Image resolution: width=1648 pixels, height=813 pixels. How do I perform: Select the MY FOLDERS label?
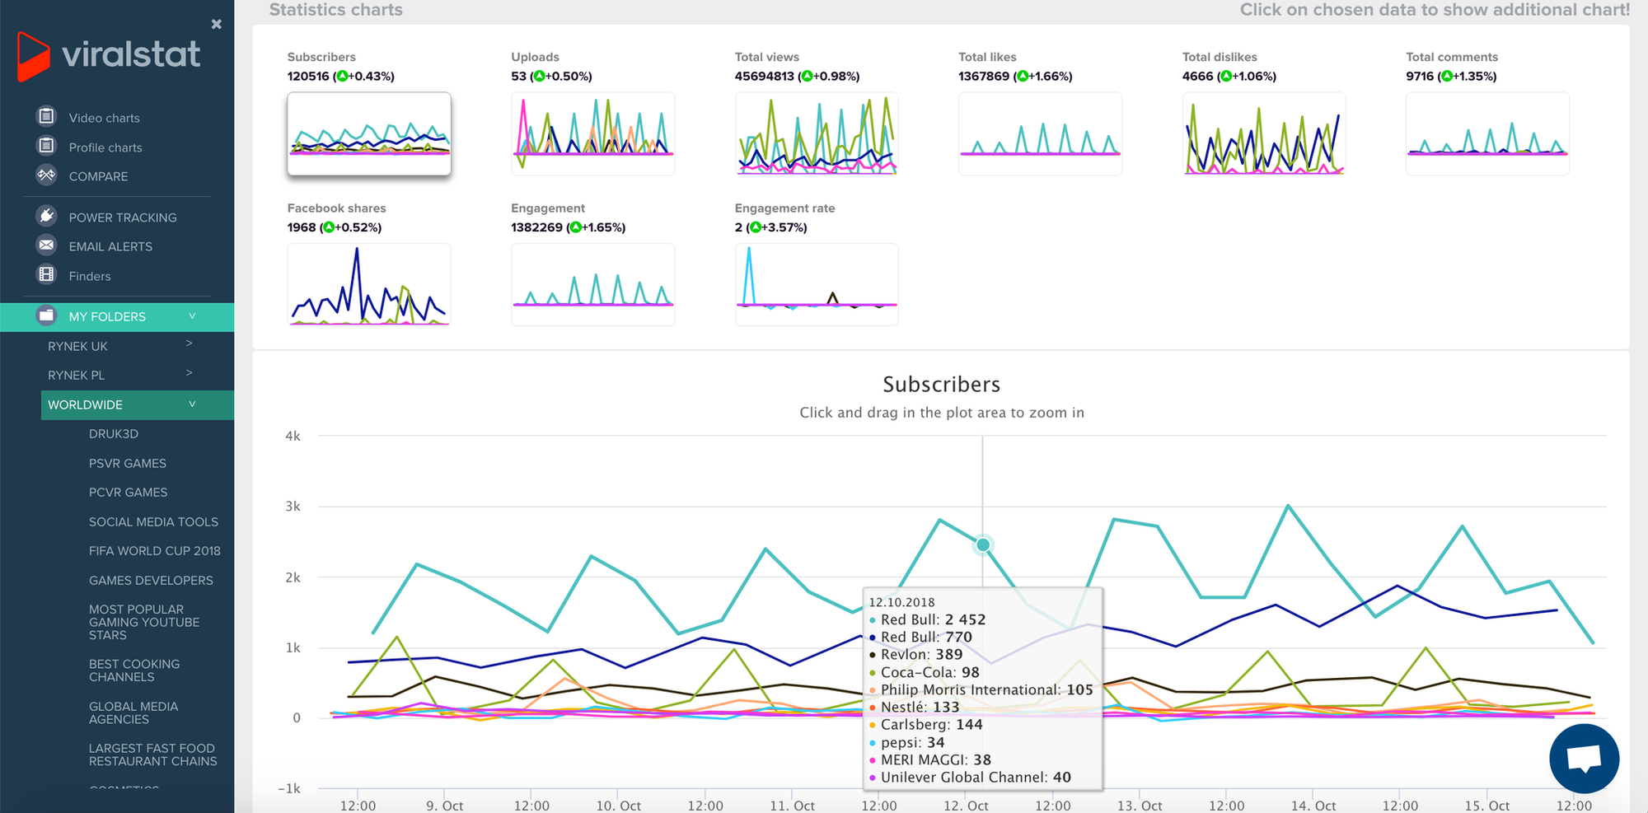(x=107, y=316)
